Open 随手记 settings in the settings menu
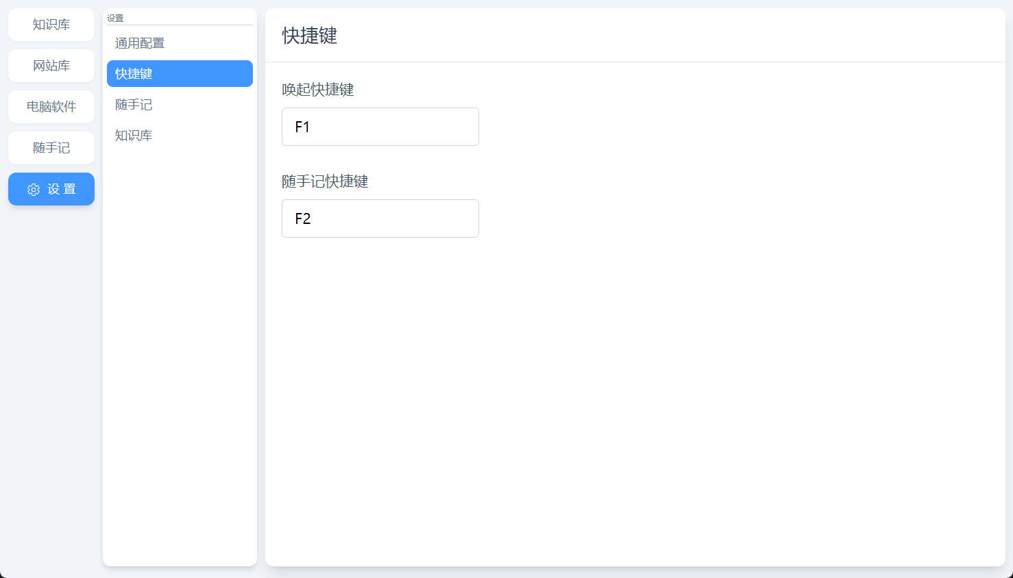 [180, 105]
